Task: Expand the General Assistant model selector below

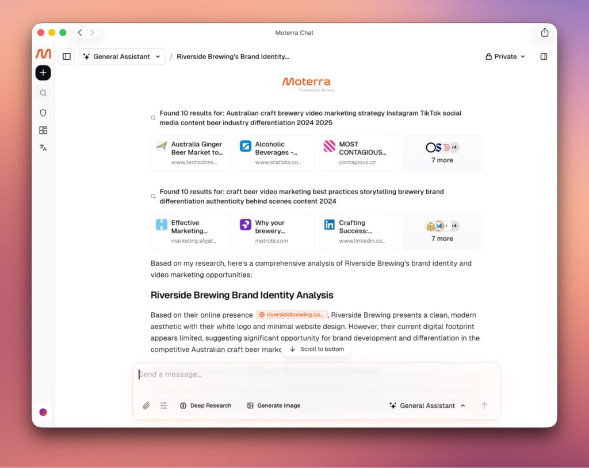Action: (x=427, y=405)
